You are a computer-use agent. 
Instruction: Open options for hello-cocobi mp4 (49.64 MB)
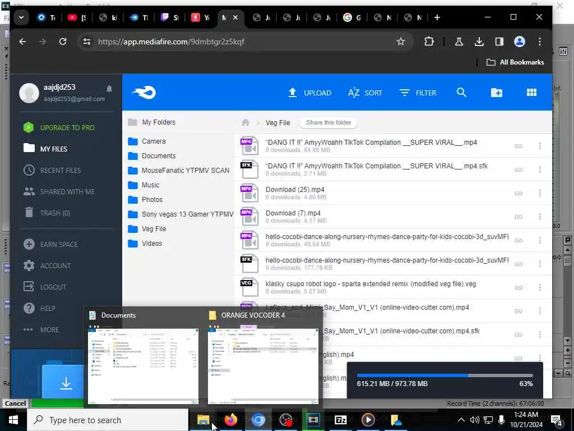click(540, 240)
